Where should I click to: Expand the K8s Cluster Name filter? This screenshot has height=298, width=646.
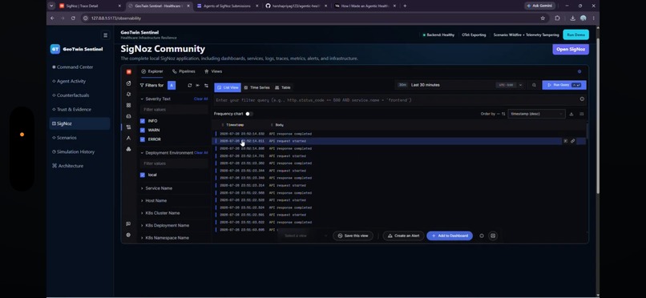163,213
